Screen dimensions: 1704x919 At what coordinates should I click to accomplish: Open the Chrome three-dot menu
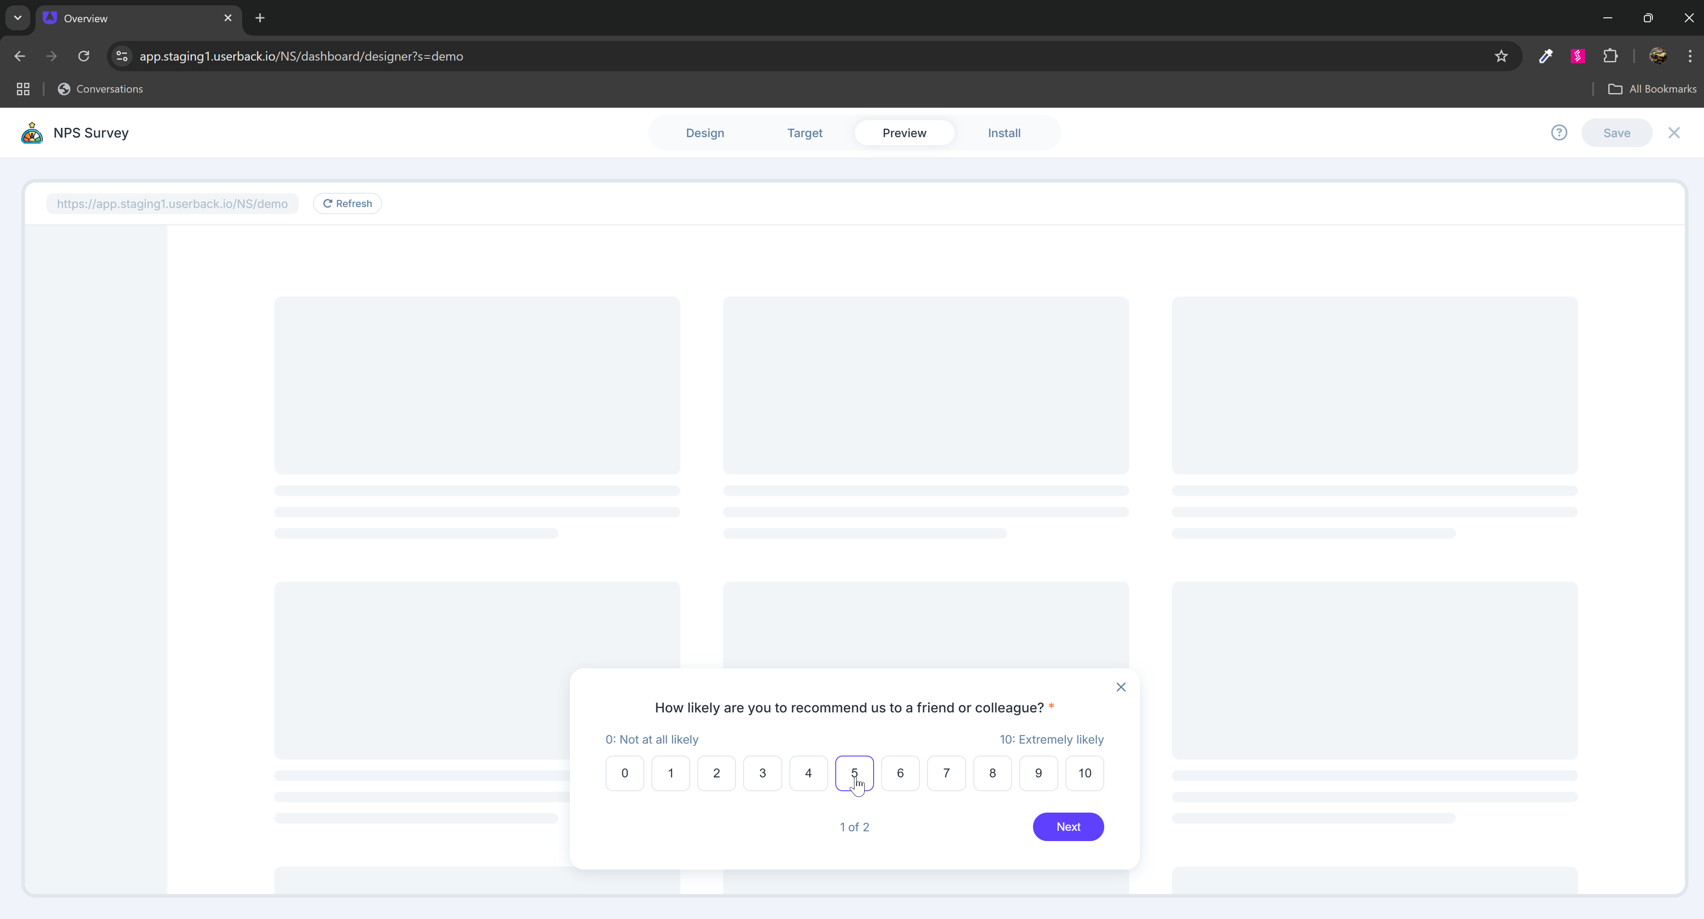pyautogui.click(x=1689, y=56)
